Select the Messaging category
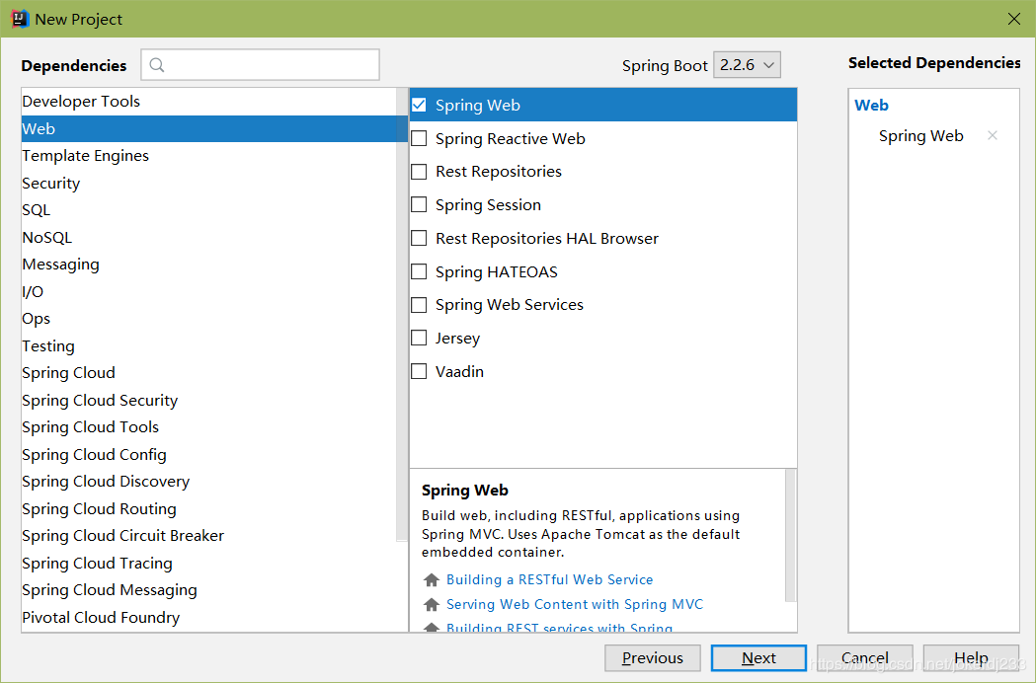Screen dimensions: 1036x683 pyautogui.click(x=208, y=265)
